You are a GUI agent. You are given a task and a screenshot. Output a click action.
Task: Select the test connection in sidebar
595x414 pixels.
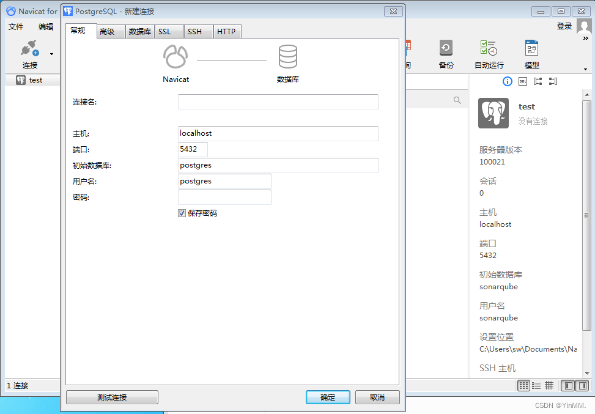coord(32,80)
